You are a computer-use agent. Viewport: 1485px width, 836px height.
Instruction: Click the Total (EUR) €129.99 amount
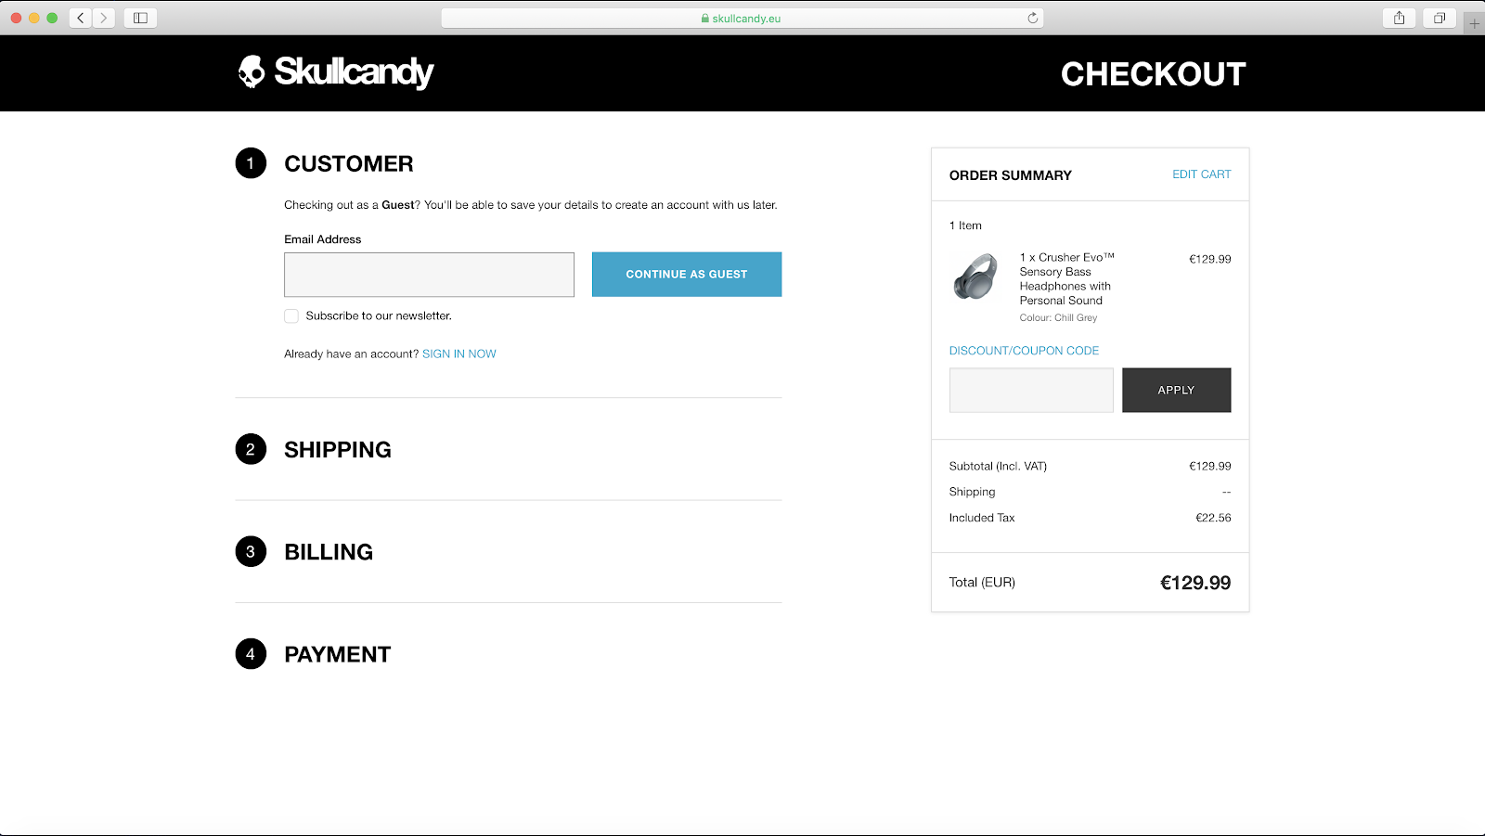[1195, 583]
